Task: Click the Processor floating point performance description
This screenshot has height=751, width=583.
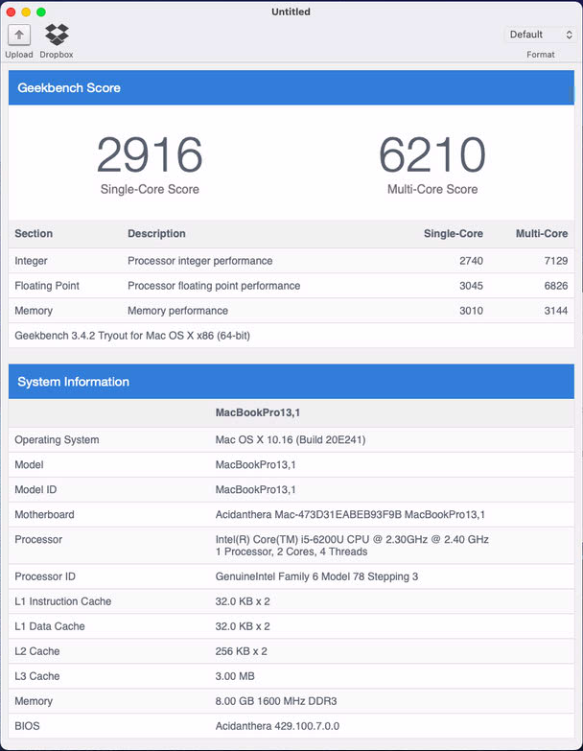Action: [x=214, y=286]
